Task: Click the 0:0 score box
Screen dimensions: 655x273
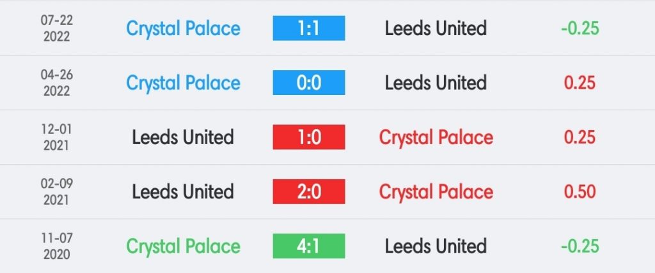Action: click(309, 82)
